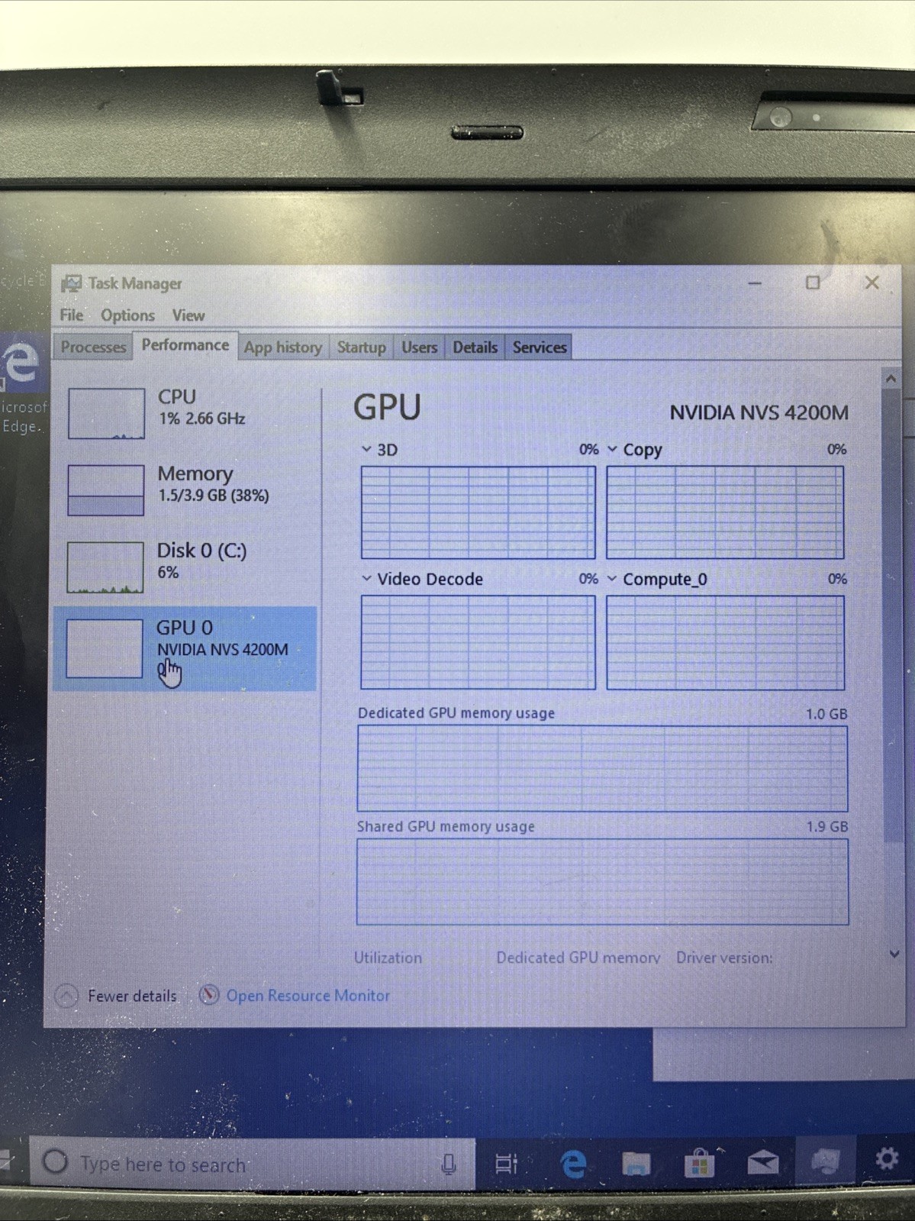Open File Explorer from the taskbar
915x1221 pixels.
(636, 1163)
